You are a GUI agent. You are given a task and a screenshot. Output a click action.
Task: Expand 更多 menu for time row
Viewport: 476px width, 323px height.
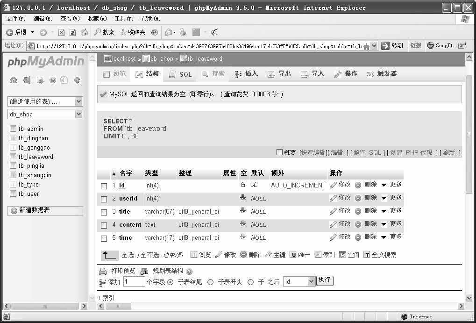391,237
